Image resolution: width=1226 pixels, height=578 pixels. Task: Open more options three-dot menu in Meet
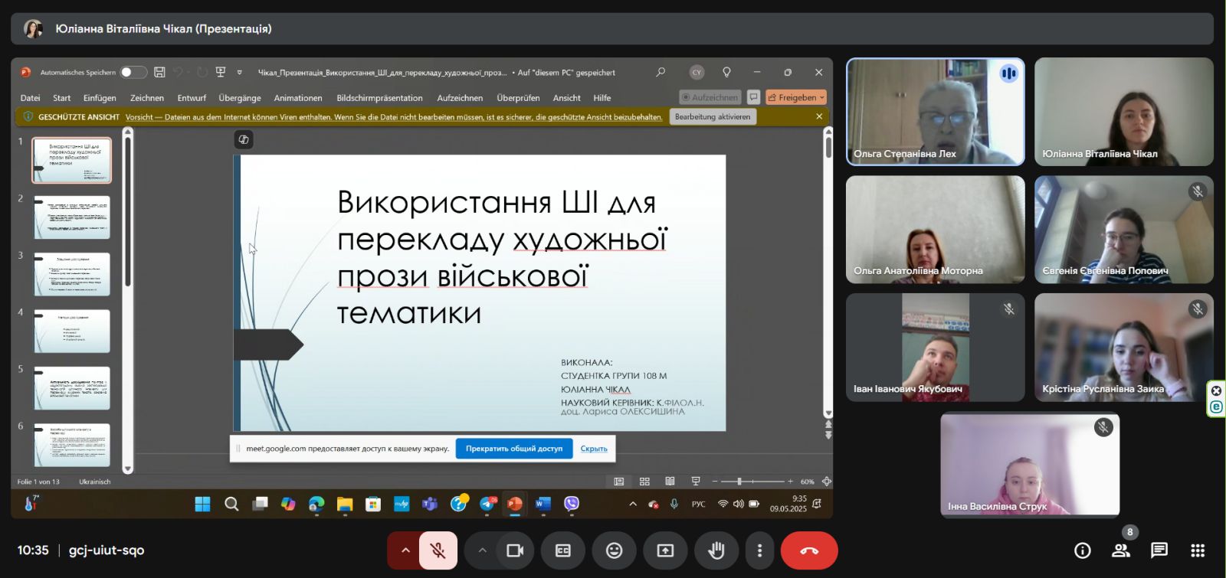[x=759, y=550]
